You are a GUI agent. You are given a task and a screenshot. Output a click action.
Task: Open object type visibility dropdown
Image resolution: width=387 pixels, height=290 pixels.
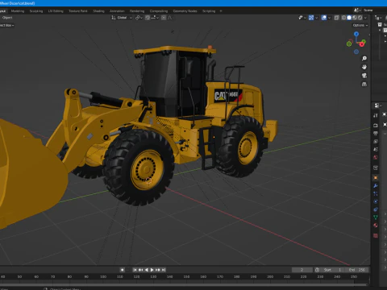click(302, 18)
